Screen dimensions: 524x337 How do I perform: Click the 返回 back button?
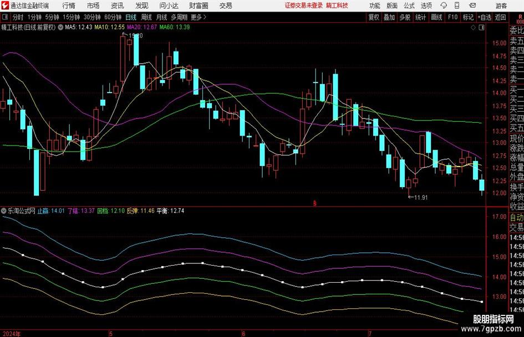coord(500,17)
